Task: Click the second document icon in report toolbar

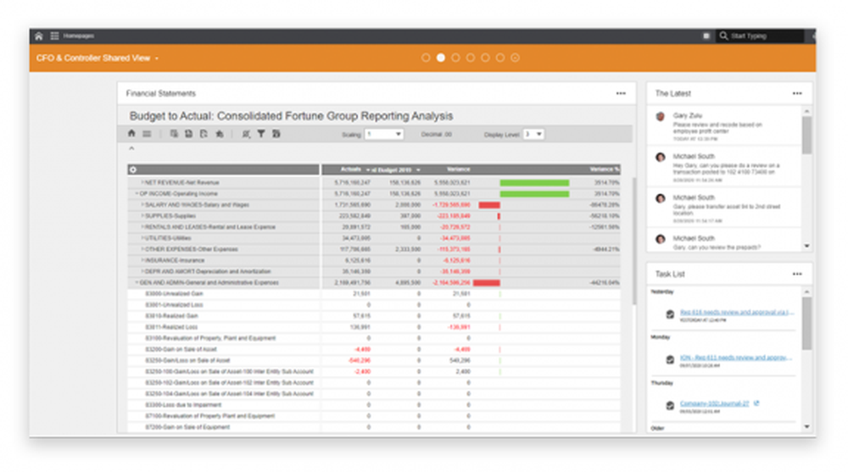Action: tap(188, 134)
